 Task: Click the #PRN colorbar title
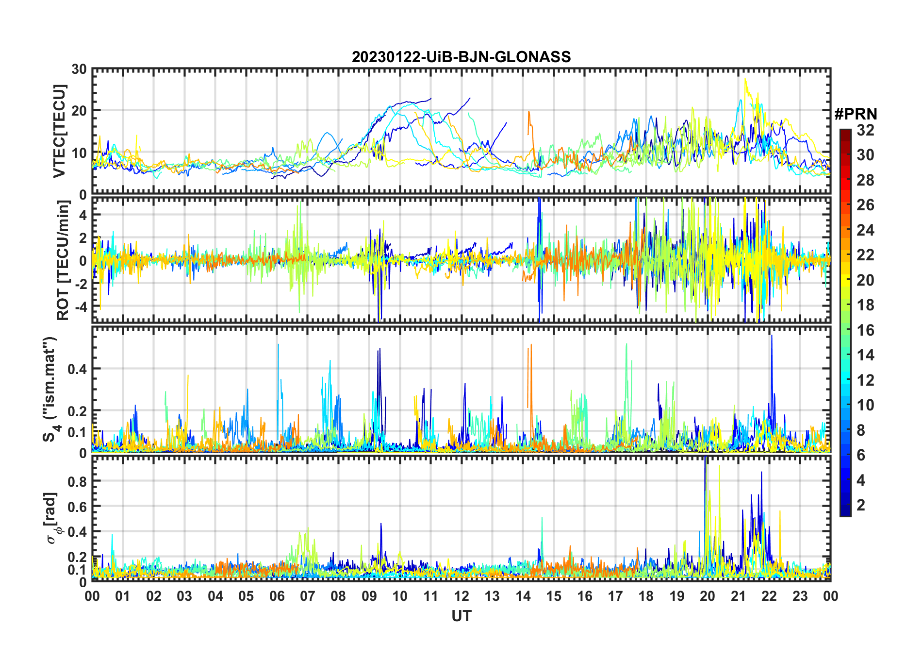[856, 114]
